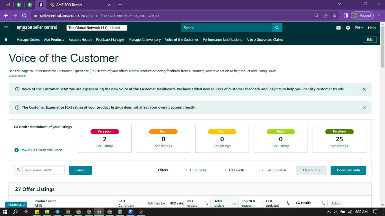Screen dimensions: 385x216
Task: Open Add Products menu item
Action: point(54,40)
